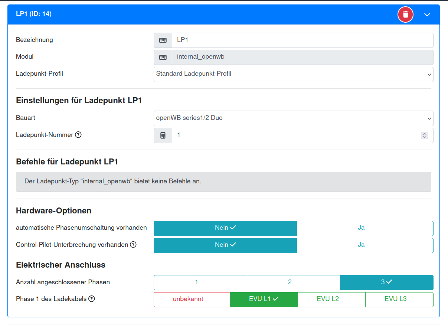
Task: Click the Hardware-Optionen heading
Action: pyautogui.click(x=53, y=211)
